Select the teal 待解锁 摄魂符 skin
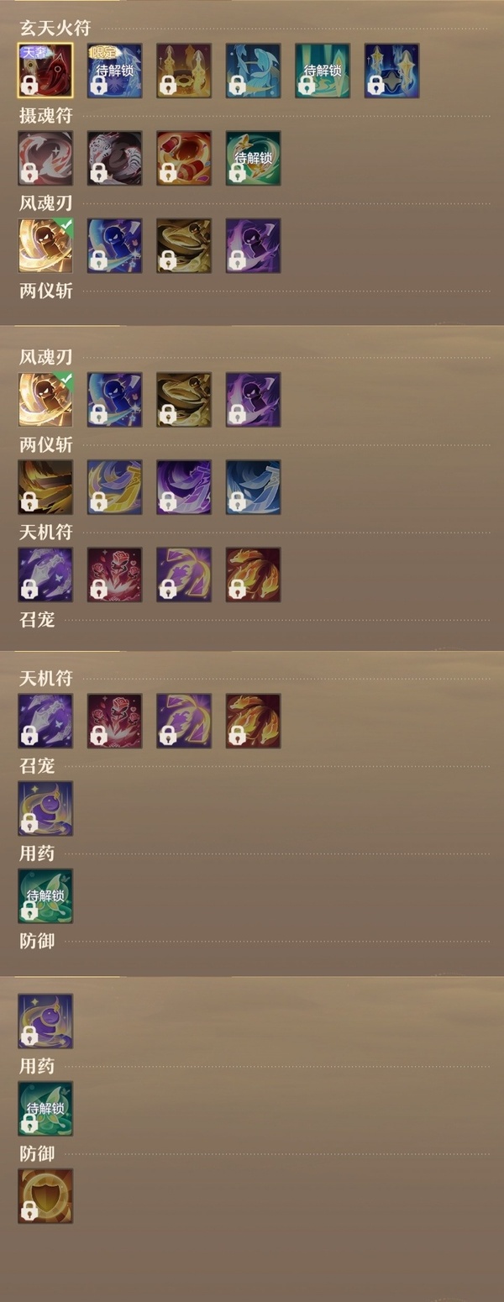 click(253, 158)
